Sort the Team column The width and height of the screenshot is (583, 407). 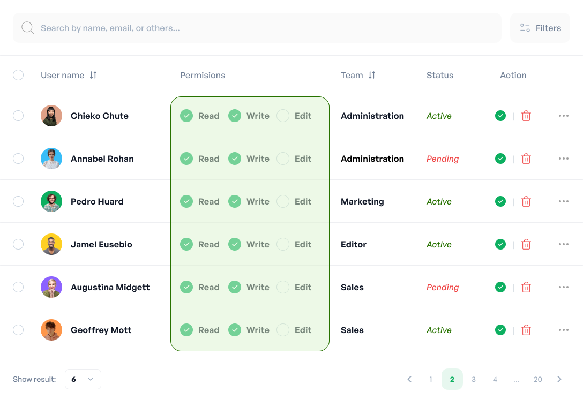click(372, 75)
